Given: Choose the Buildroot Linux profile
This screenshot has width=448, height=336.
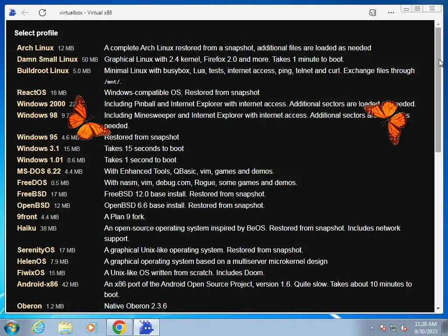Looking at the screenshot, I should 43,70.
